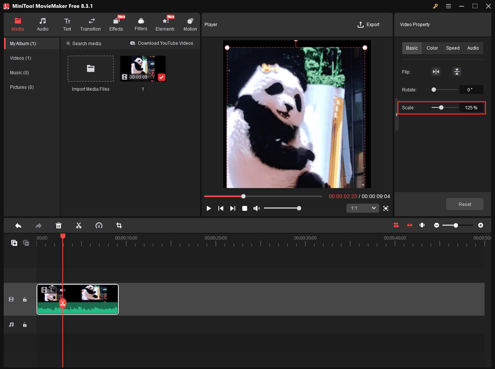
Task: Mute the player volume speaker
Action: click(x=256, y=208)
